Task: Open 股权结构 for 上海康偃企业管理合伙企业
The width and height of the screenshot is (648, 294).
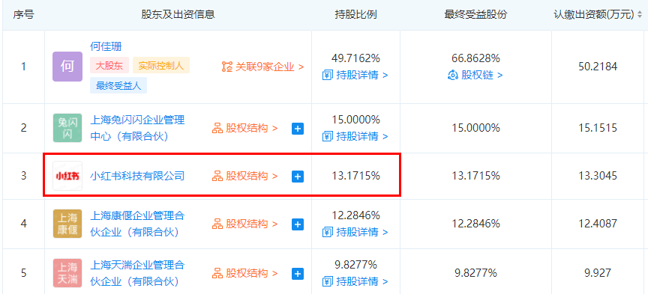Action: point(245,224)
